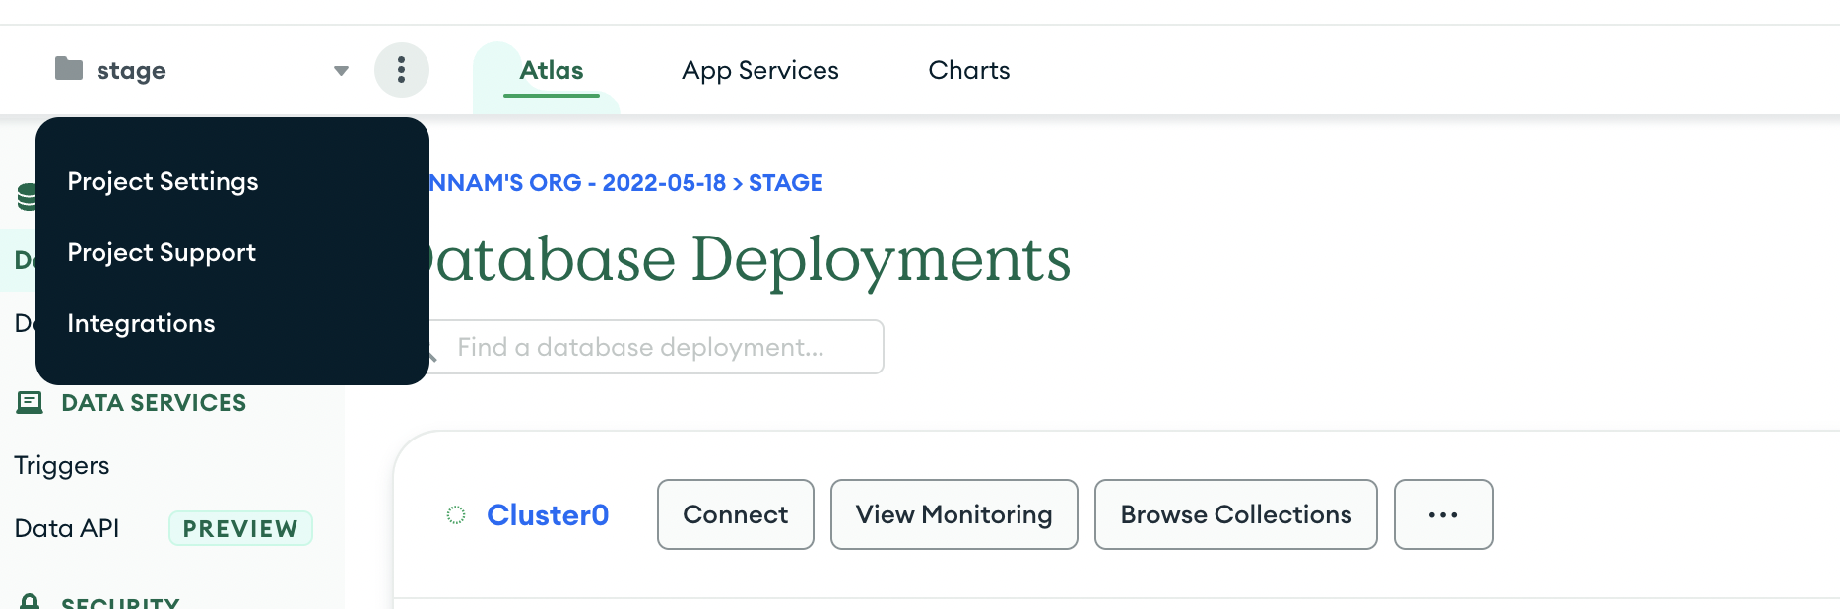The width and height of the screenshot is (1840, 609).
Task: Open Triggers in the sidebar
Action: pyautogui.click(x=62, y=465)
